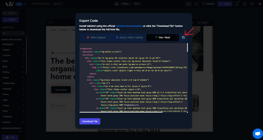
Task: Click the code panel vertical scrollbar
Action: tap(187, 48)
